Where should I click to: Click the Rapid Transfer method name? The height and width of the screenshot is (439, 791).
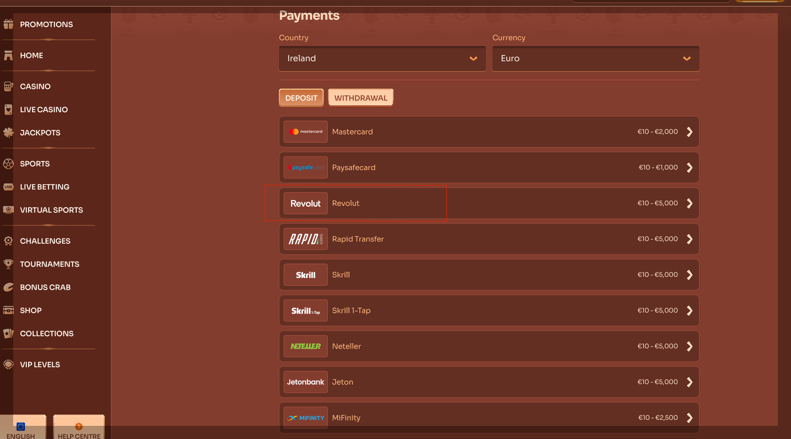358,239
